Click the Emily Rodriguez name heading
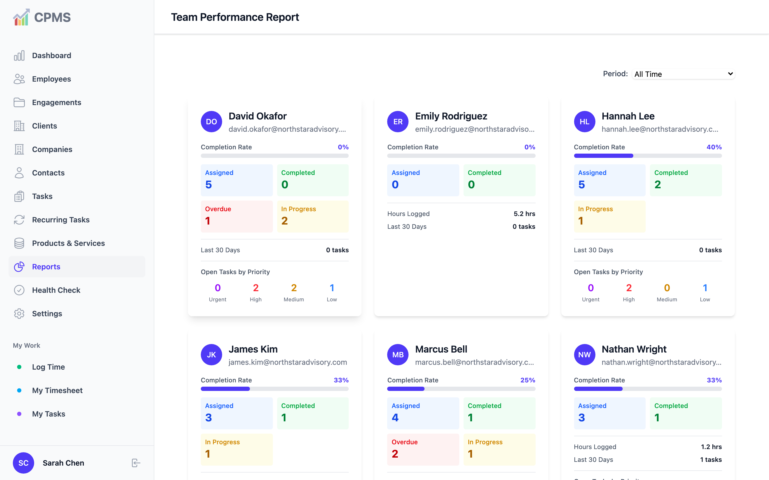 click(x=451, y=116)
